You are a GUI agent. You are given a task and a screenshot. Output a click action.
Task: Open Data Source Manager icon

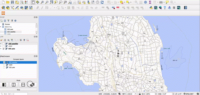tap(3, 8)
